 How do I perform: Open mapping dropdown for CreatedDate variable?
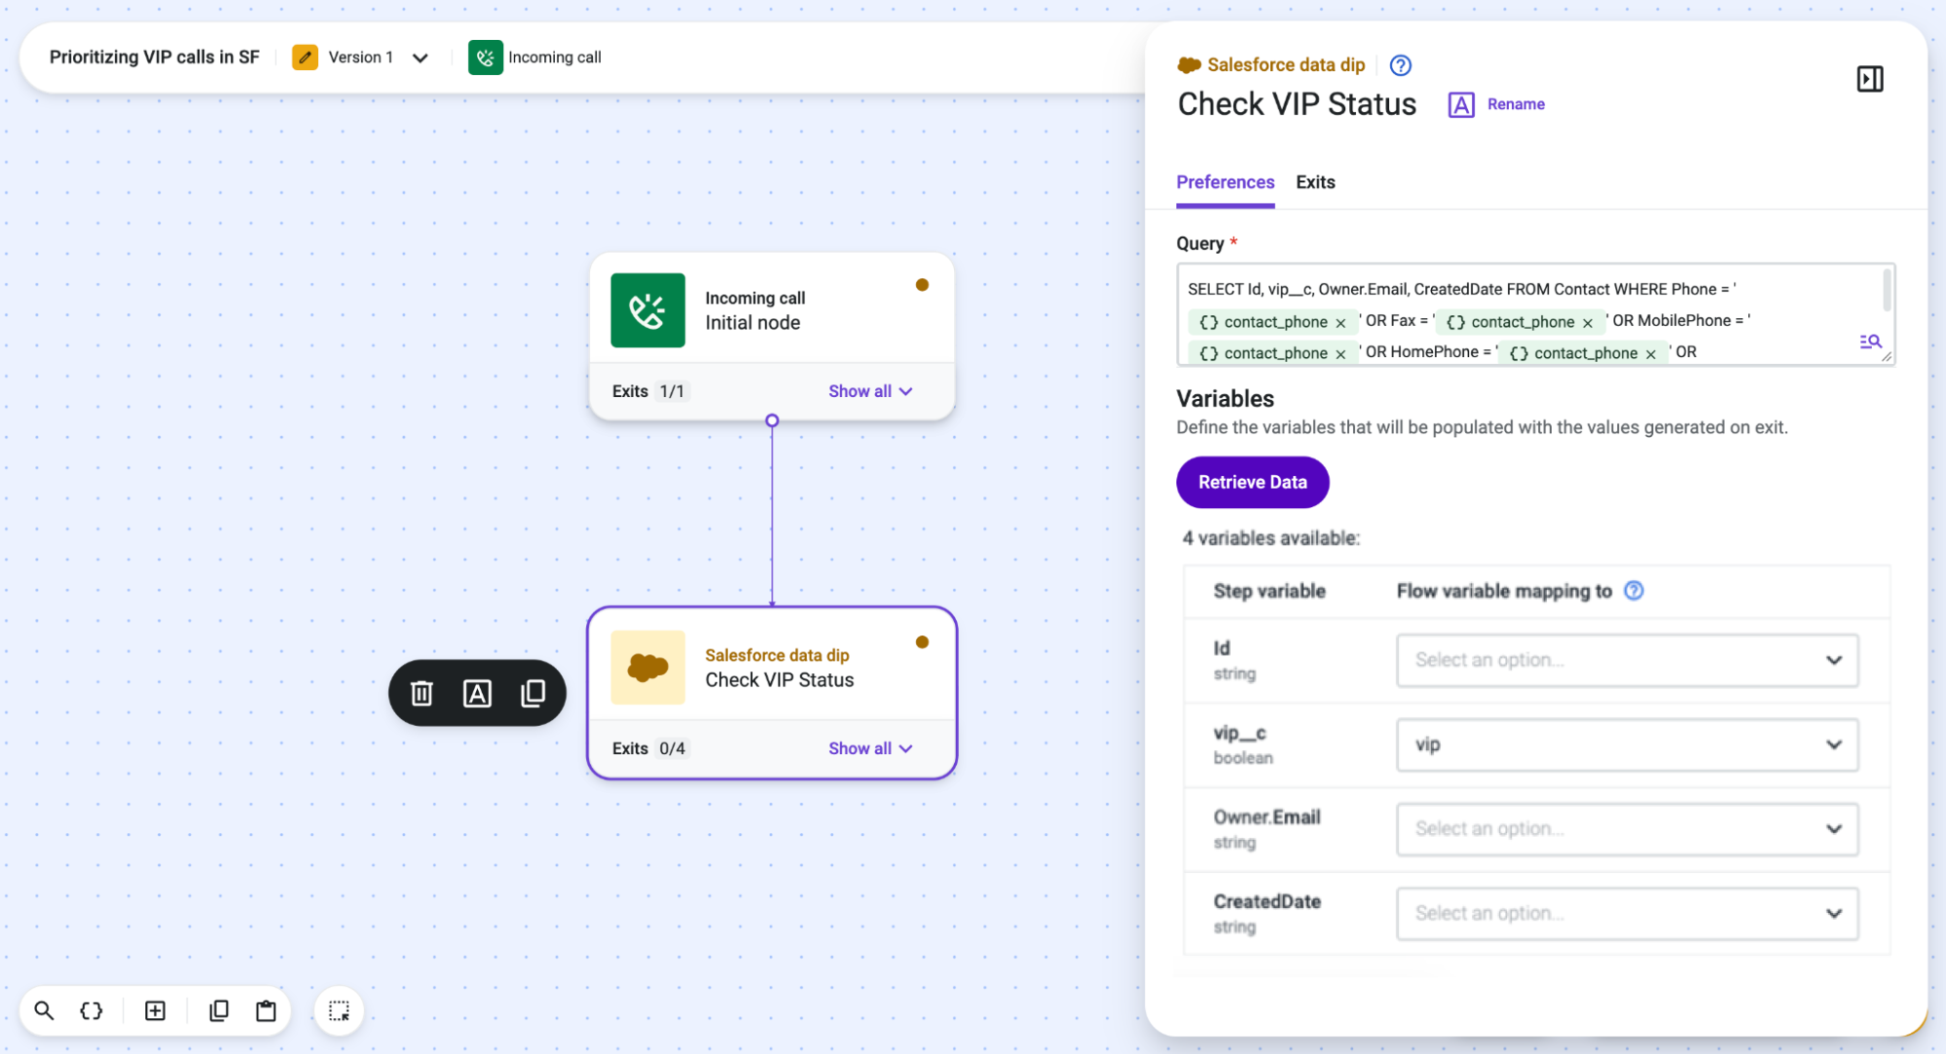[x=1627, y=913]
